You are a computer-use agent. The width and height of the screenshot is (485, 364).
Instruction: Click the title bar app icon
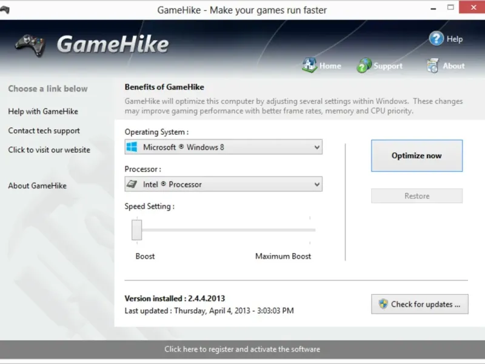(x=4, y=10)
